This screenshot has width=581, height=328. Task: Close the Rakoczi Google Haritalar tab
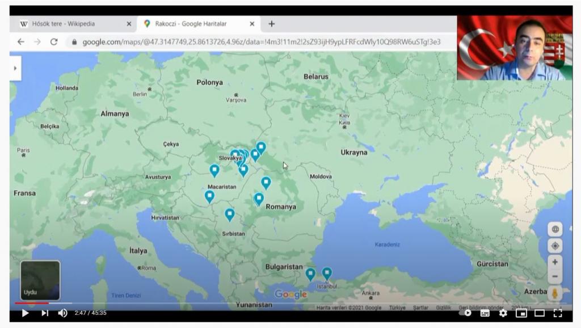[252, 24]
